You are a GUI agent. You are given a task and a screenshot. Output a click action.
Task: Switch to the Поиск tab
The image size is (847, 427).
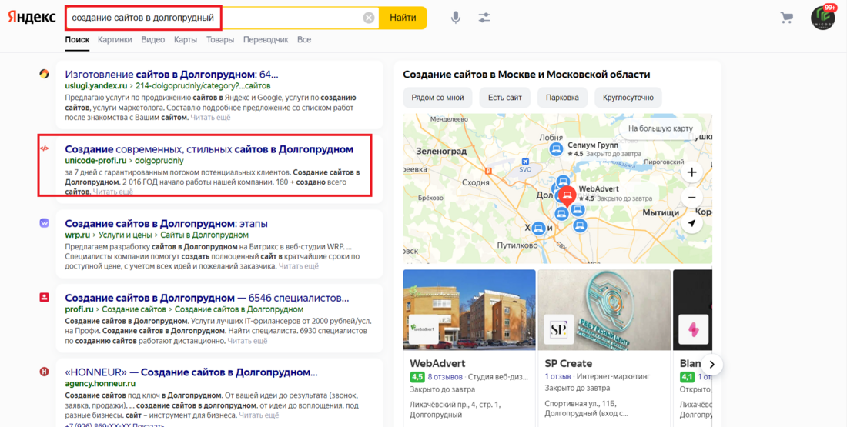click(x=77, y=39)
